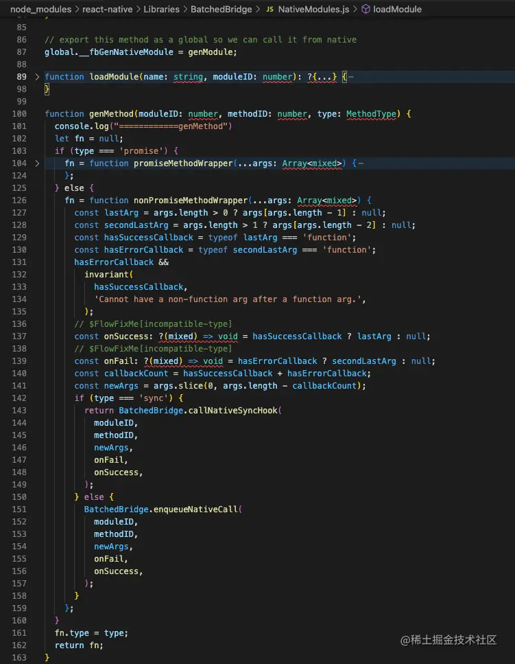515x664 pixels.
Task: Click the genMethod function name
Action: tap(111, 113)
